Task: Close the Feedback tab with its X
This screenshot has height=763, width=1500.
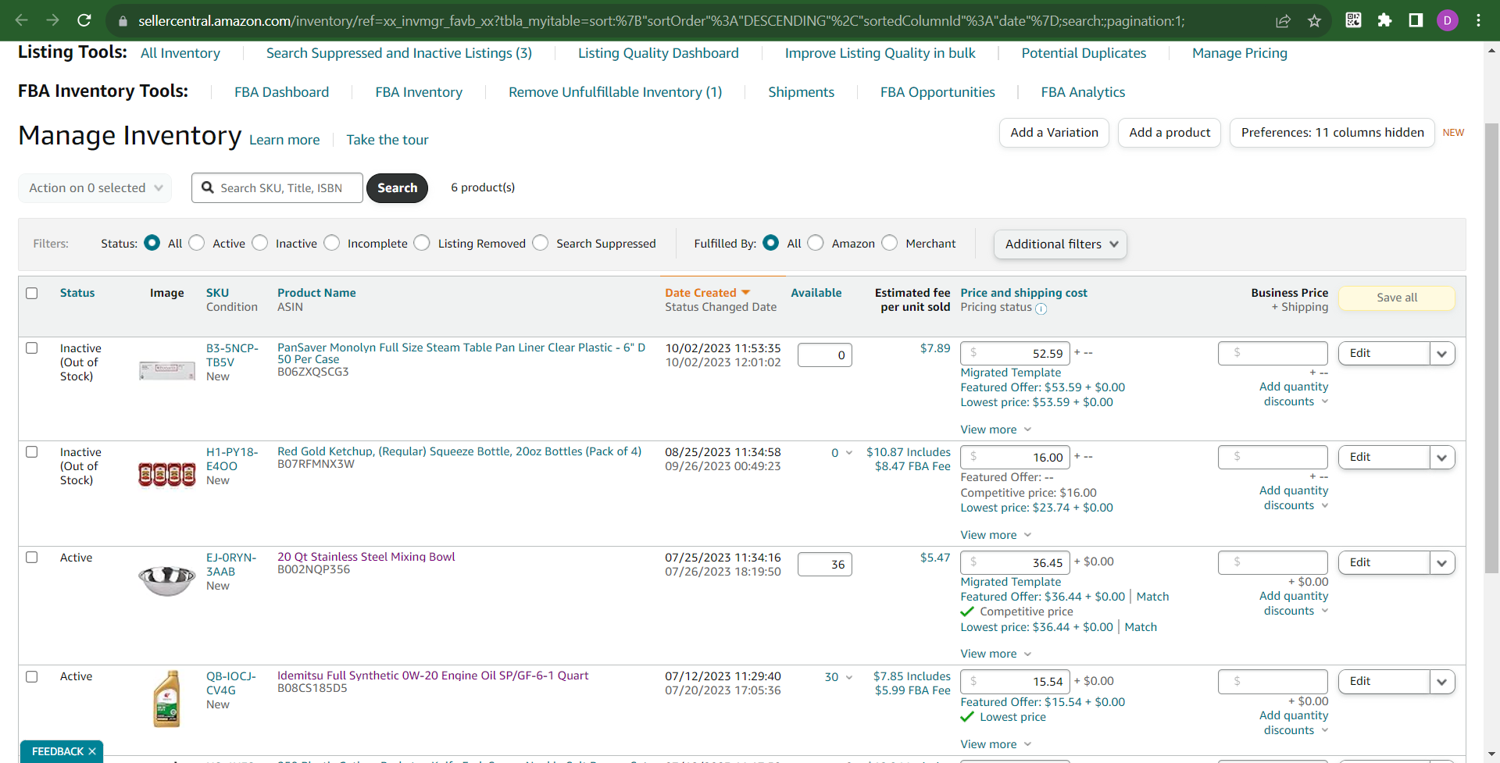Action: (92, 751)
